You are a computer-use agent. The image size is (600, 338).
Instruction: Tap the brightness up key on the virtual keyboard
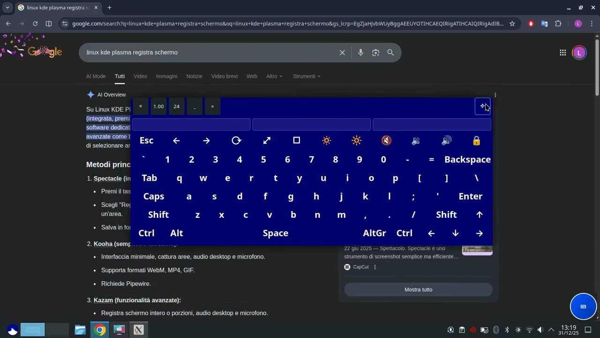pos(356,140)
